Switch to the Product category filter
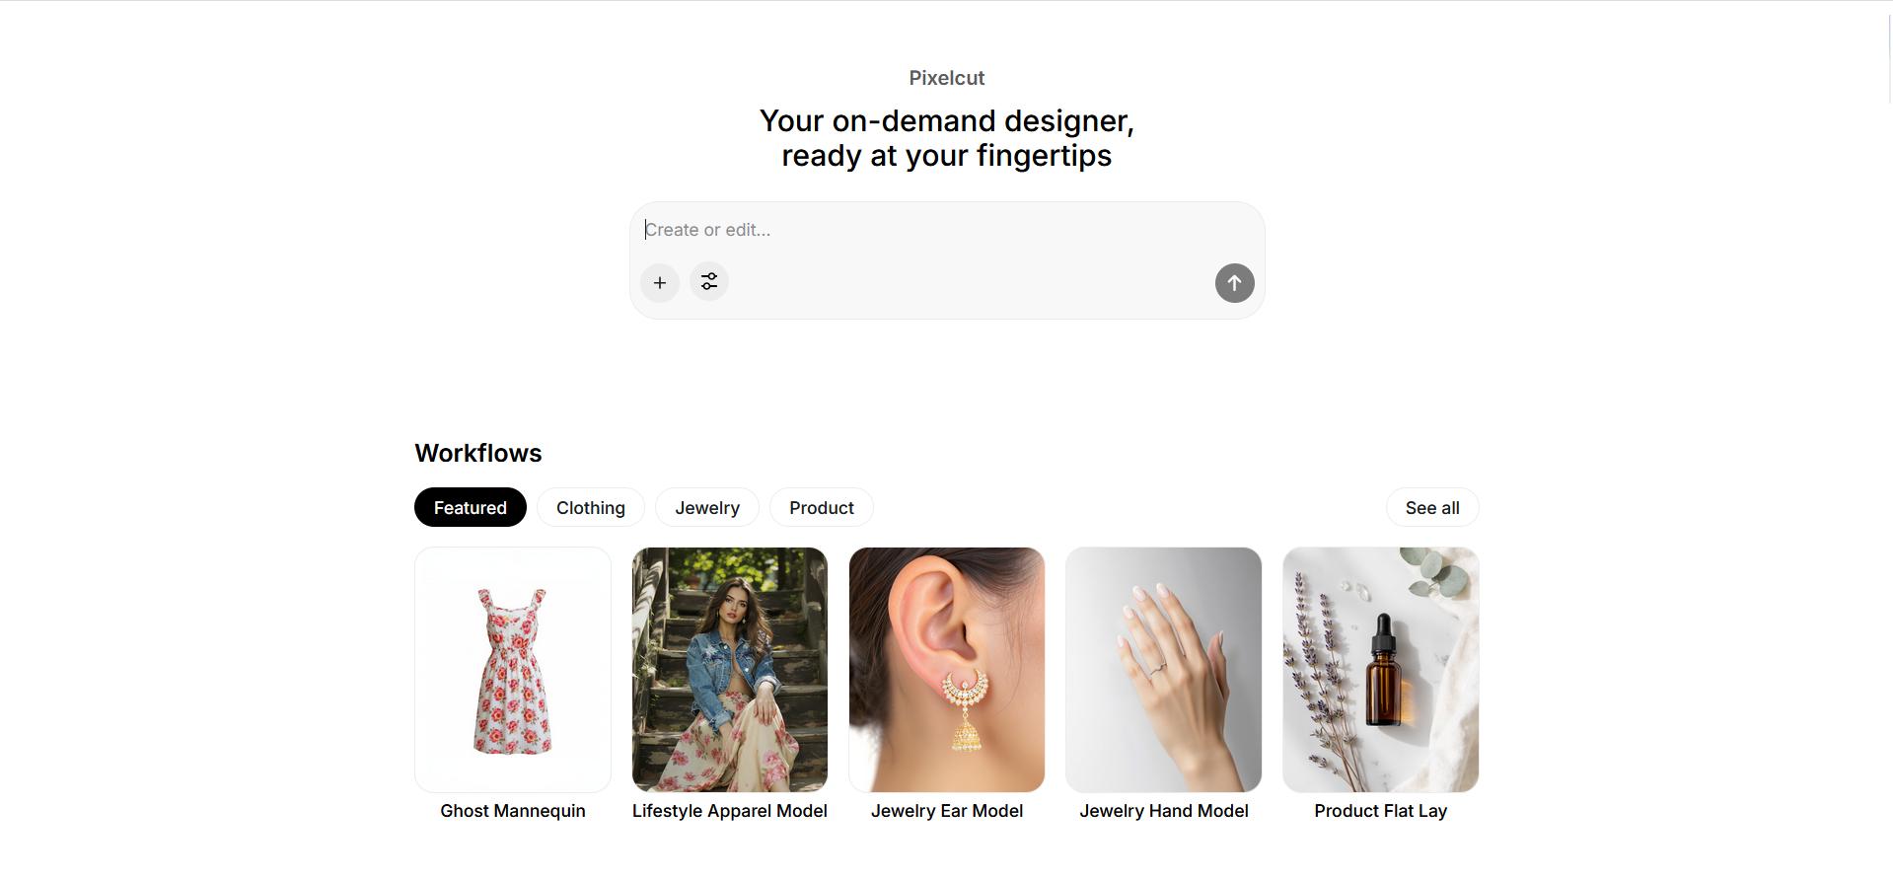The width and height of the screenshot is (1893, 880). (x=821, y=507)
